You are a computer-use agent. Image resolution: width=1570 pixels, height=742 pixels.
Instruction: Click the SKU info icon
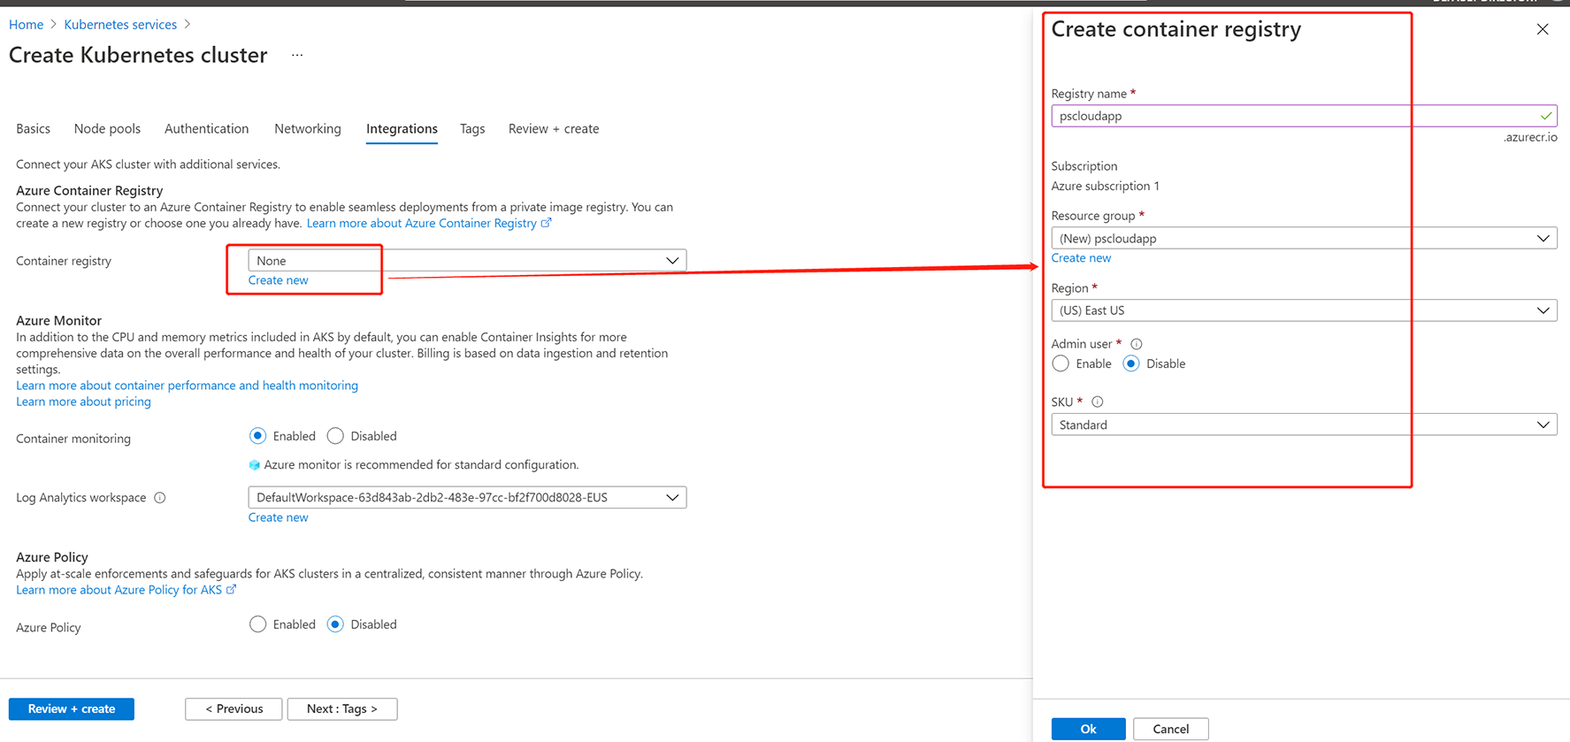[1098, 402]
